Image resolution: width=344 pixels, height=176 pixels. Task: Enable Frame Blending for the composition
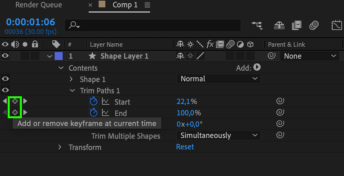pyautogui.click(x=297, y=25)
